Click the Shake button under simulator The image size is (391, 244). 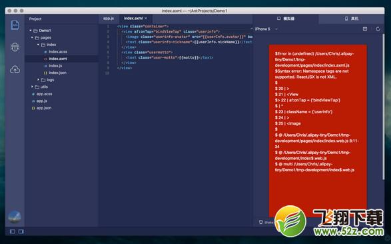tap(266, 222)
